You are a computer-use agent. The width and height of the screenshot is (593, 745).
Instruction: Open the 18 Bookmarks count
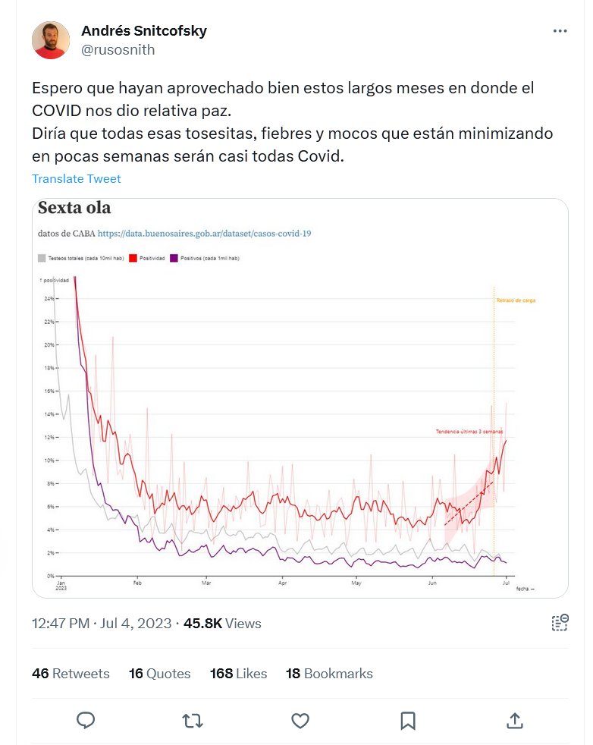tap(329, 674)
